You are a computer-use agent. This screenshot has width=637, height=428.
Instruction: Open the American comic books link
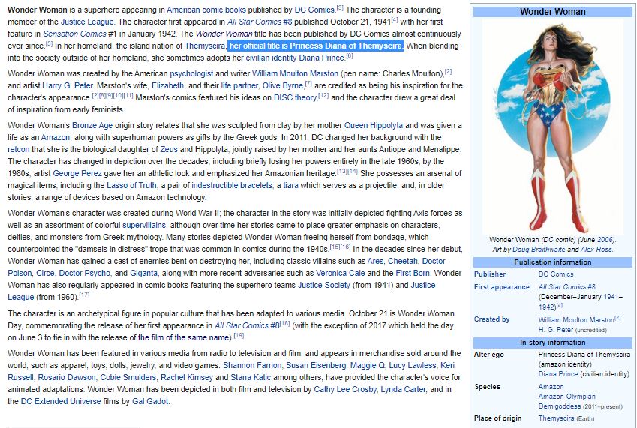[206, 10]
